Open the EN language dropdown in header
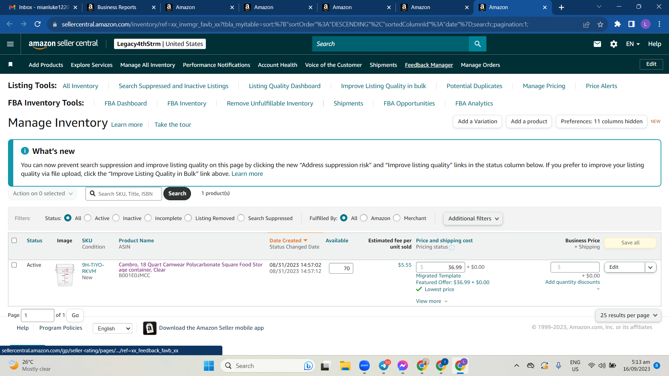Screen dimensions: 669x376 633,44
